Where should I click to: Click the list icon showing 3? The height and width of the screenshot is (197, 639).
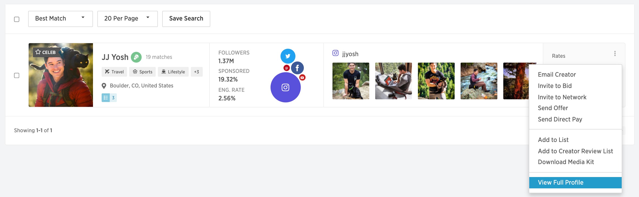coord(109,98)
